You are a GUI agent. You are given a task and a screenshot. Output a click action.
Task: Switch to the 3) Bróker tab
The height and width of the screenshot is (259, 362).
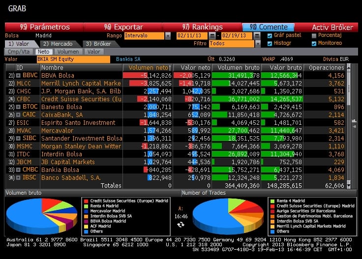100,44
